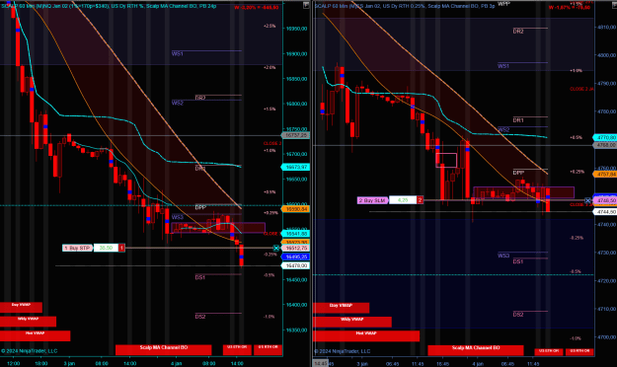617x367 pixels.
Task: Click US RTH OR button on the ES chart
Action: (579, 351)
